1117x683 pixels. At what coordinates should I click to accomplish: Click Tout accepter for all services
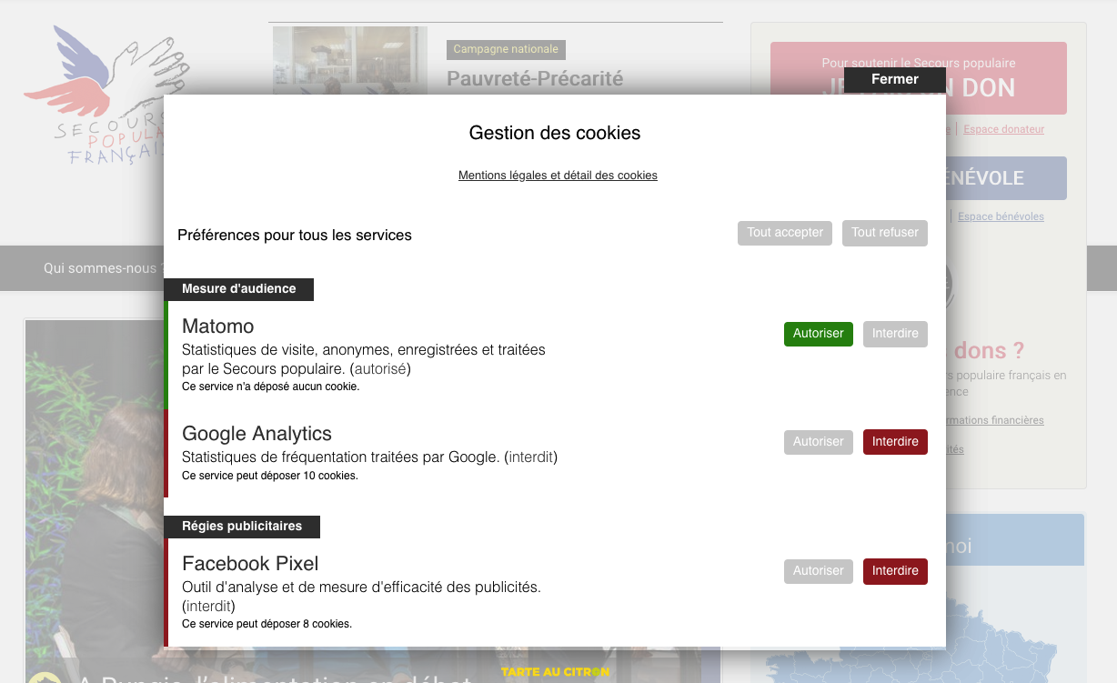point(784,233)
